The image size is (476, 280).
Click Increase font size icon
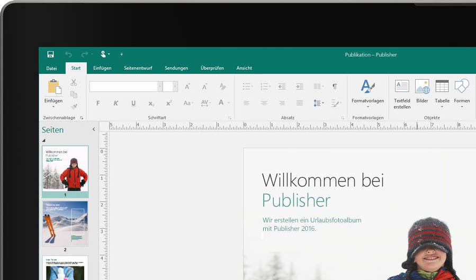[187, 87]
